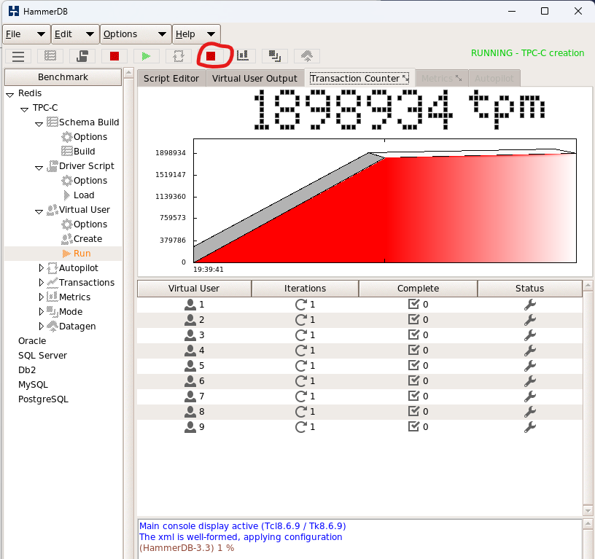Image resolution: width=595 pixels, height=559 pixels.
Task: Click the Schema Build toolbar icon
Action: click(50, 56)
